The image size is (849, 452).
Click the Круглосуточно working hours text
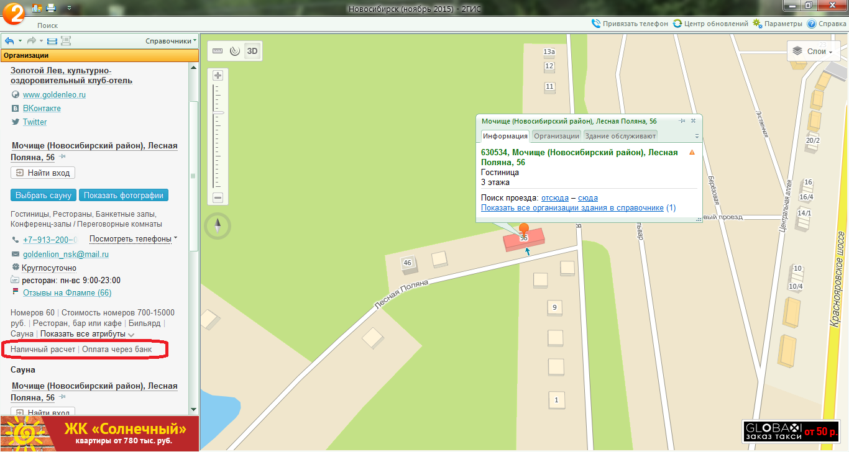tap(49, 268)
